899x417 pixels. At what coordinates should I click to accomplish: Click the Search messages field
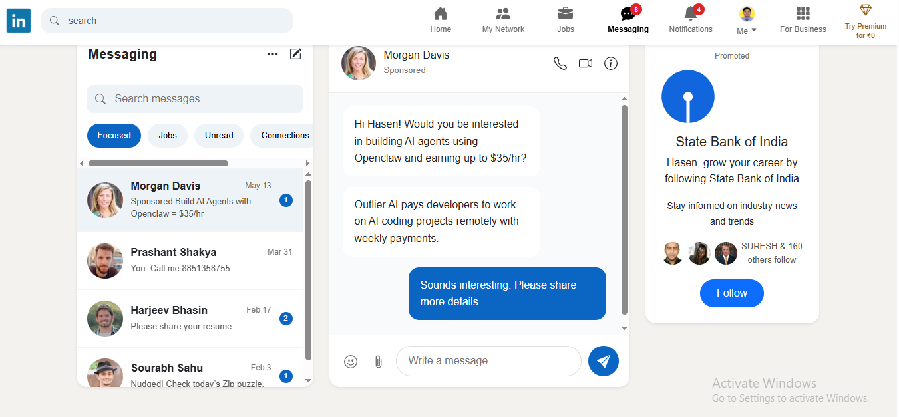pyautogui.click(x=195, y=99)
